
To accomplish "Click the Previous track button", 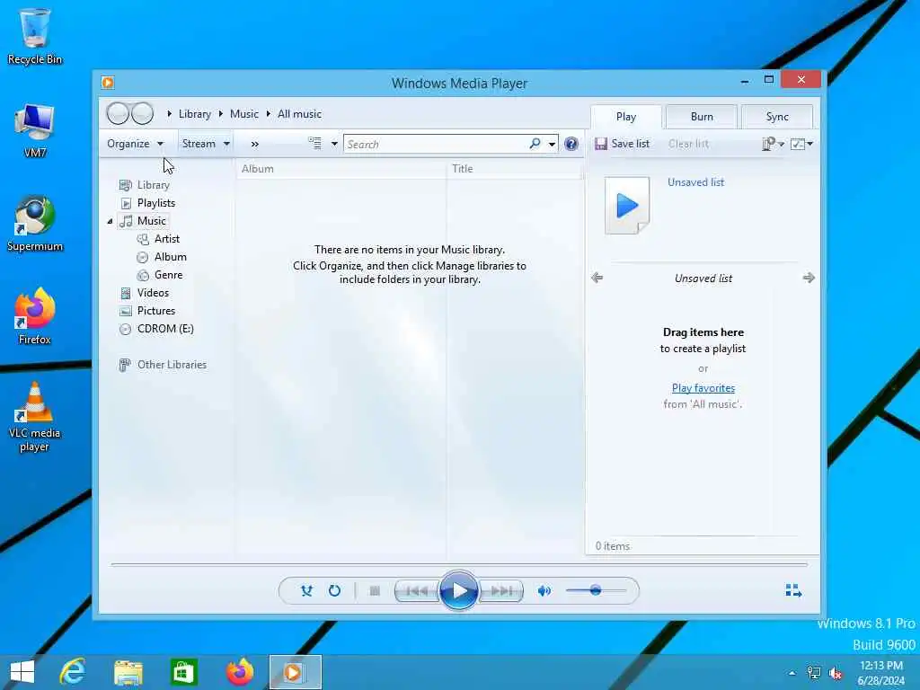I will [x=417, y=591].
